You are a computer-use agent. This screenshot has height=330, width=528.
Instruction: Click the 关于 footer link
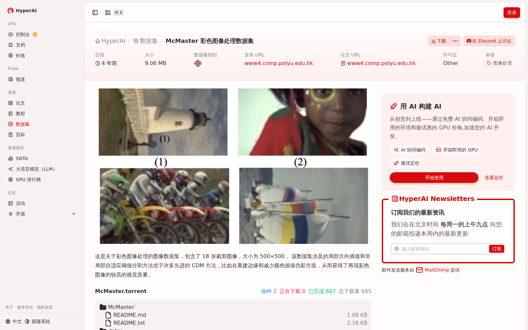point(9,307)
